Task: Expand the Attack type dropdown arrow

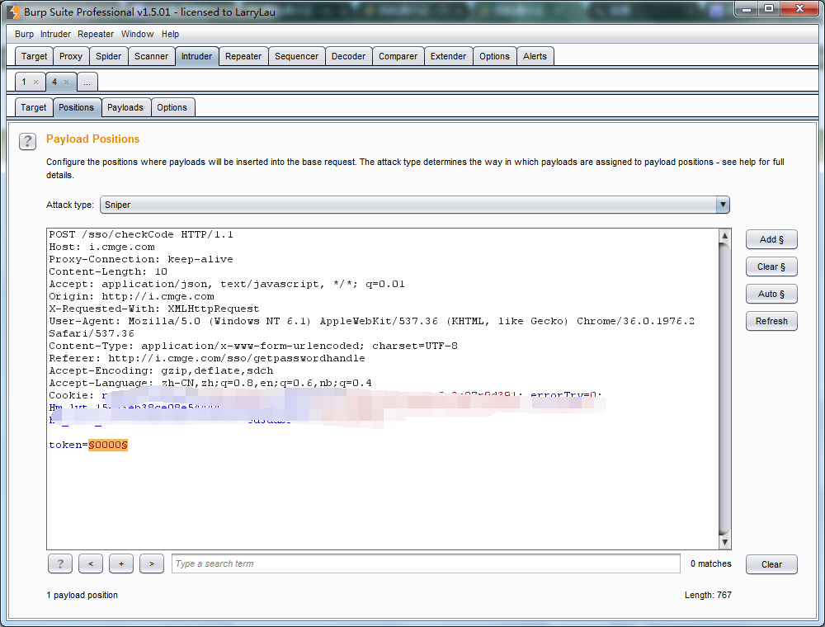Action: [x=723, y=205]
